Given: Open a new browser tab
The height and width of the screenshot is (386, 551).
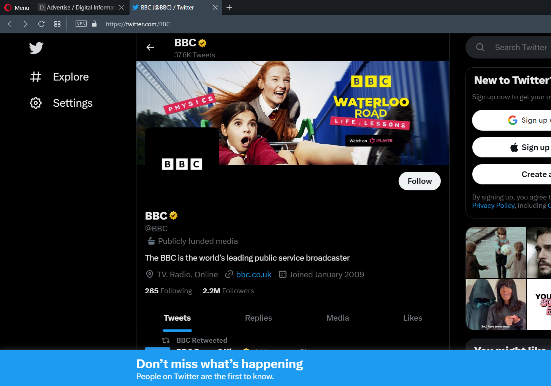Looking at the screenshot, I should pyautogui.click(x=229, y=8).
